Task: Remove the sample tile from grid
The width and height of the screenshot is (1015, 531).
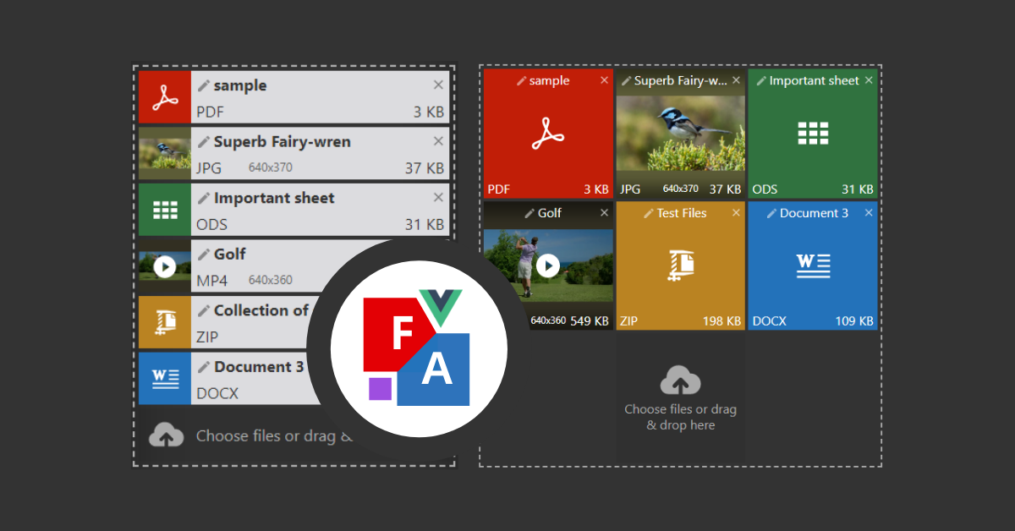Action: [x=604, y=80]
